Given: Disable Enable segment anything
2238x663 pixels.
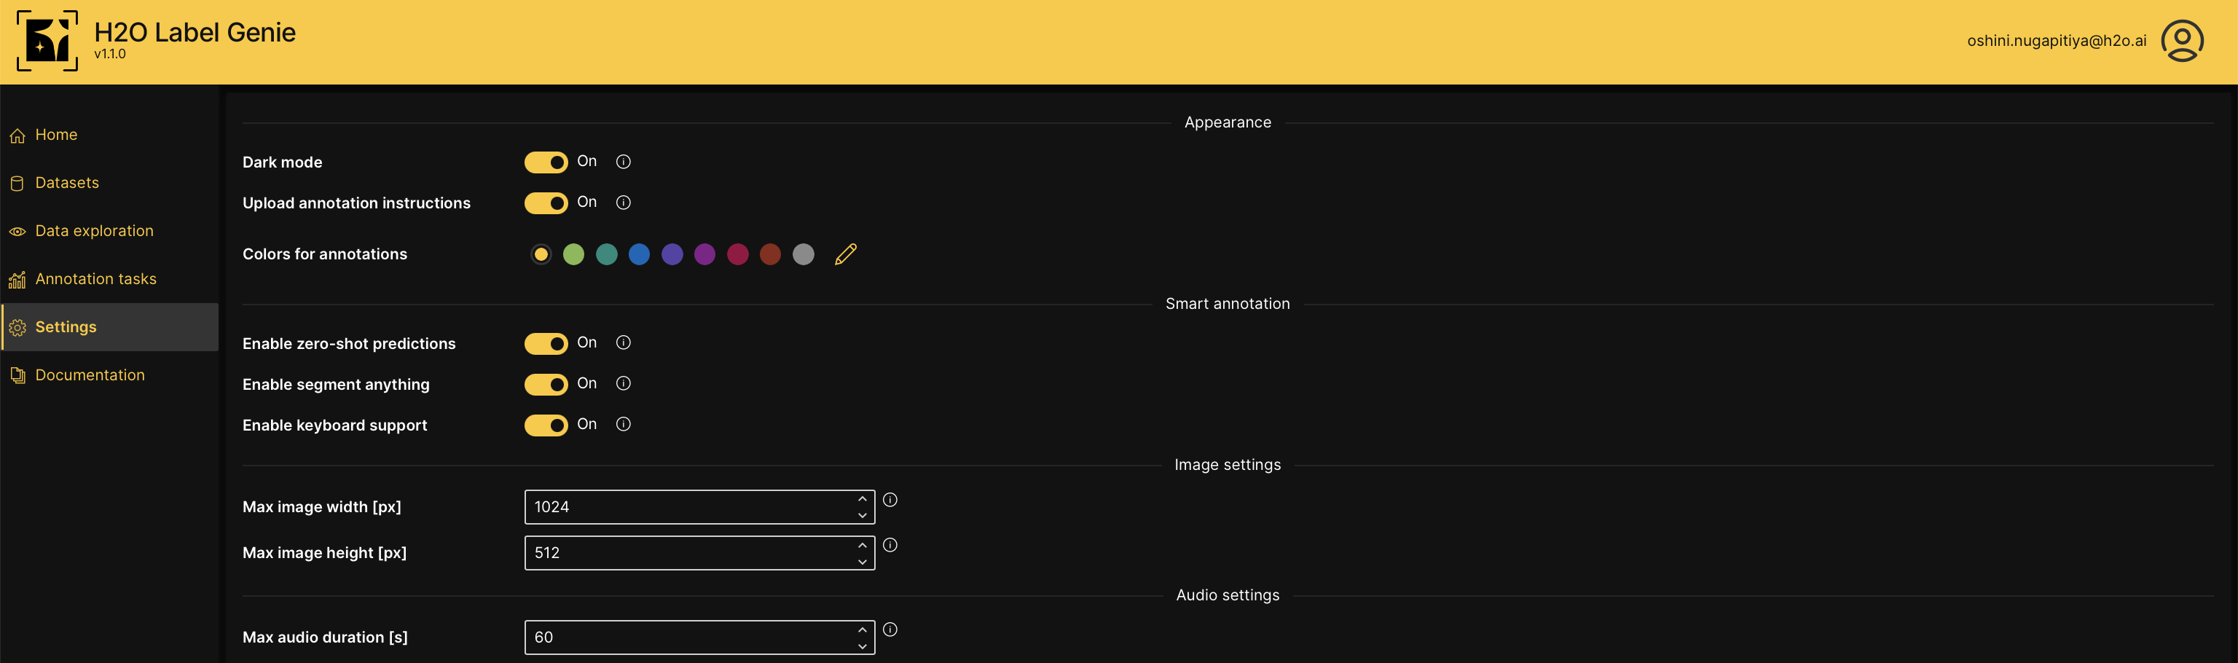Looking at the screenshot, I should (x=546, y=384).
